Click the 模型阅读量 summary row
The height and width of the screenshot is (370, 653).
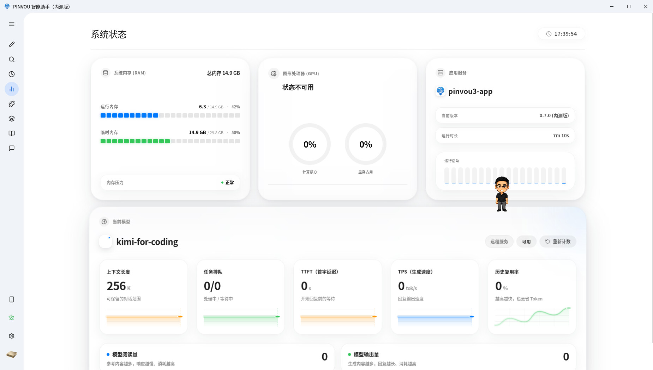(217, 357)
